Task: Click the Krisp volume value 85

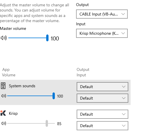Action: tap(59, 124)
